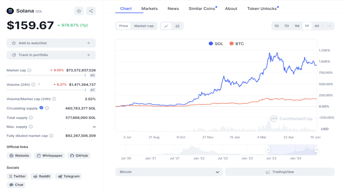The height and width of the screenshot is (195, 347).
Task: Click the 978.87% (1y) change label
Action: coord(72,25)
